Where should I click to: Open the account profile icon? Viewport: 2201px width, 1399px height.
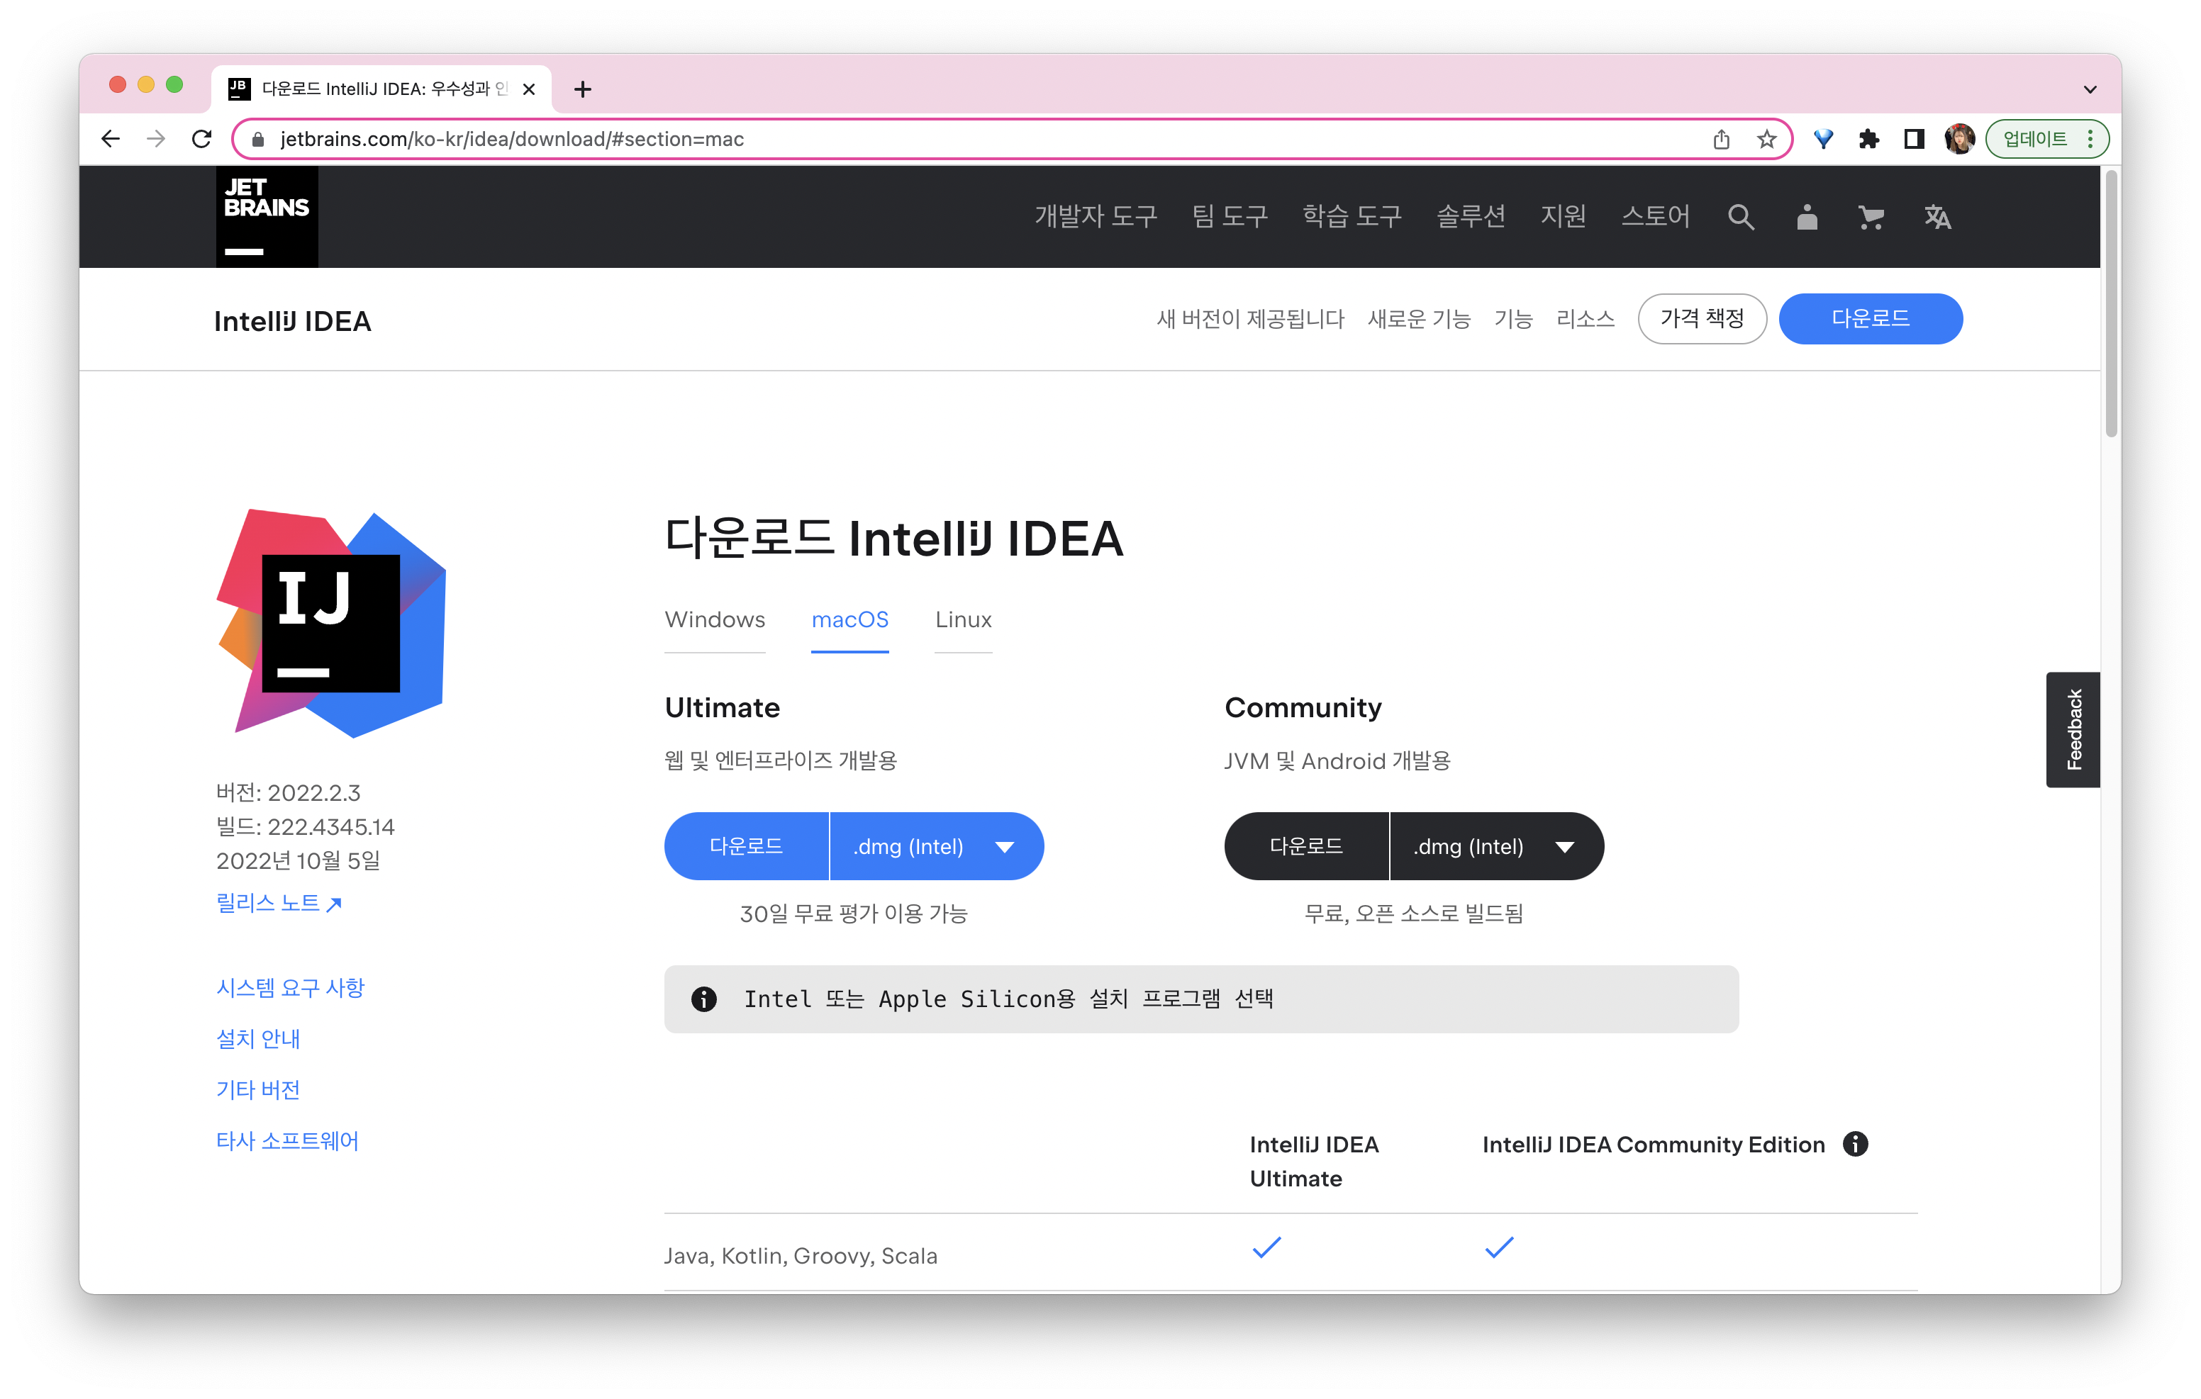(x=1807, y=217)
